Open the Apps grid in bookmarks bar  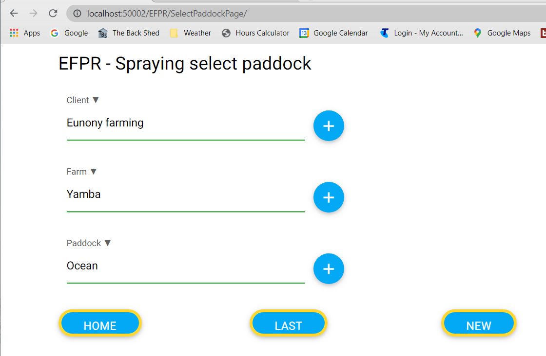coord(25,33)
